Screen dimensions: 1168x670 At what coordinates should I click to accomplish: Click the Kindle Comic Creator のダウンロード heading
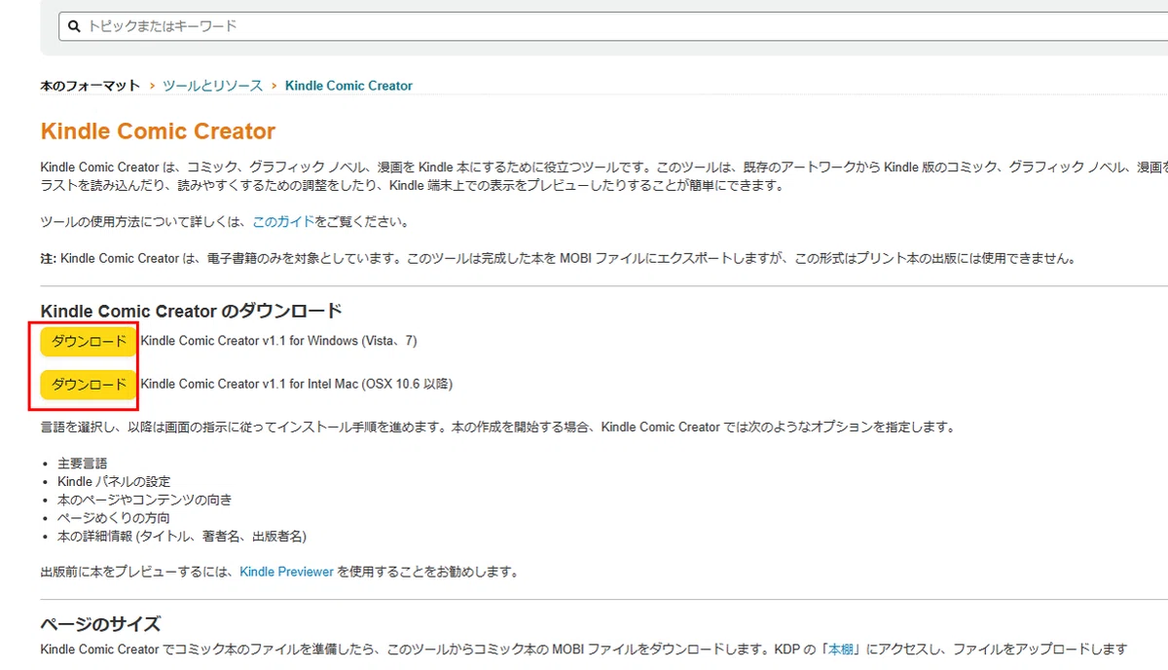[192, 312]
